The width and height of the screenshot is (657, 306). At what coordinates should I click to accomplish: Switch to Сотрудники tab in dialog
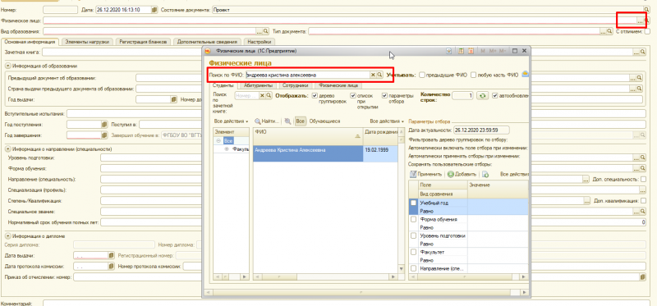[295, 85]
